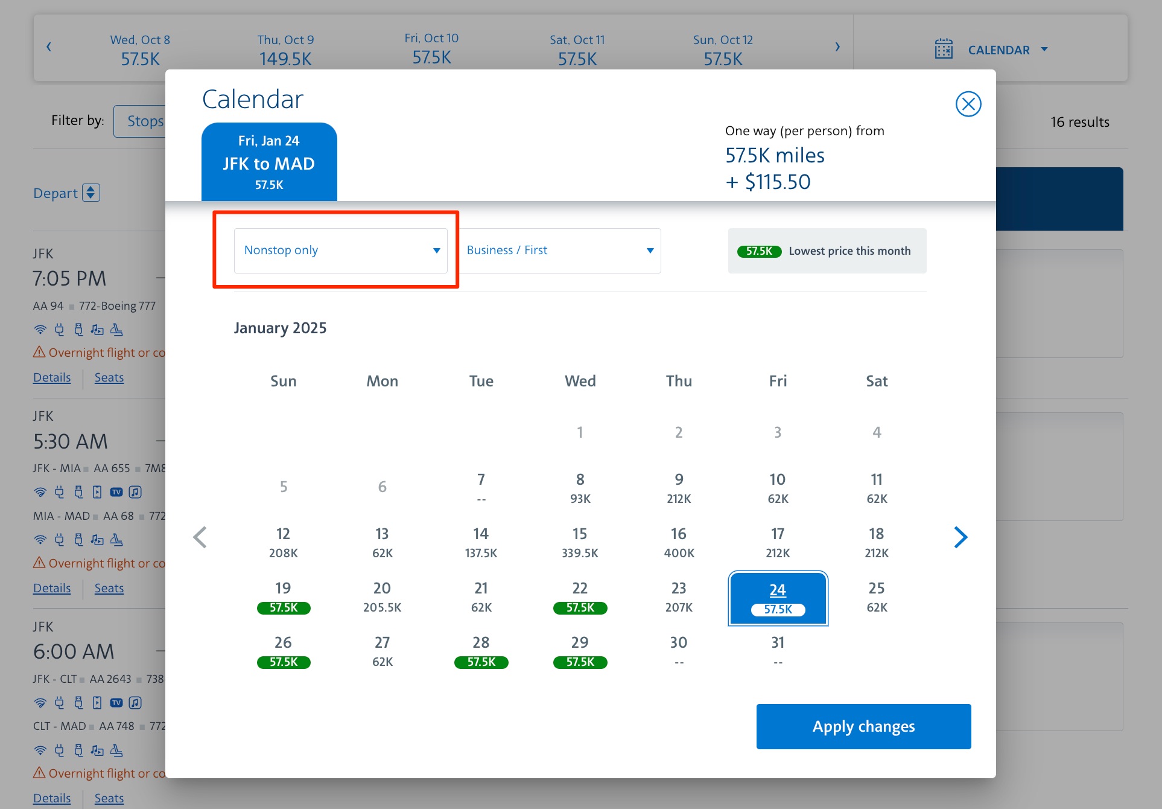
Task: Open the Business / First cabin dropdown
Action: click(560, 250)
